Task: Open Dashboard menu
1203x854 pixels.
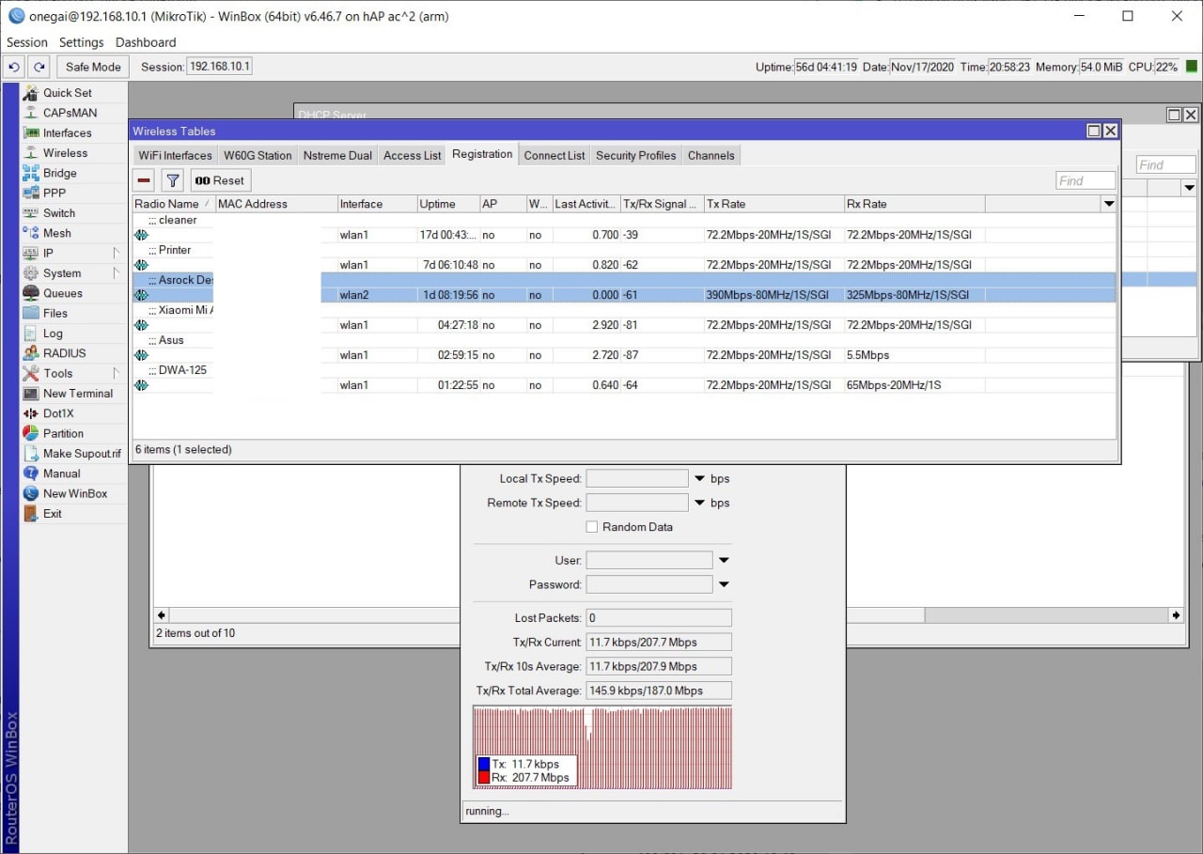Action: 146,42
